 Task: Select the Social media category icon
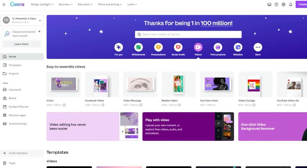[x=178, y=47]
